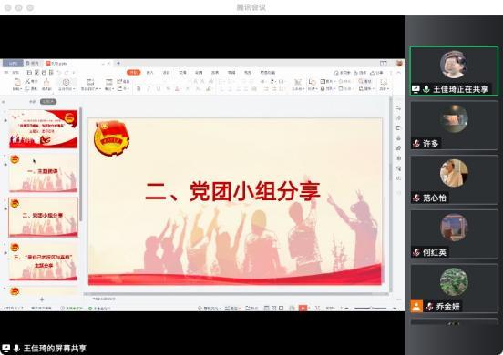Click the red slideshow play button in status bar

(303, 308)
